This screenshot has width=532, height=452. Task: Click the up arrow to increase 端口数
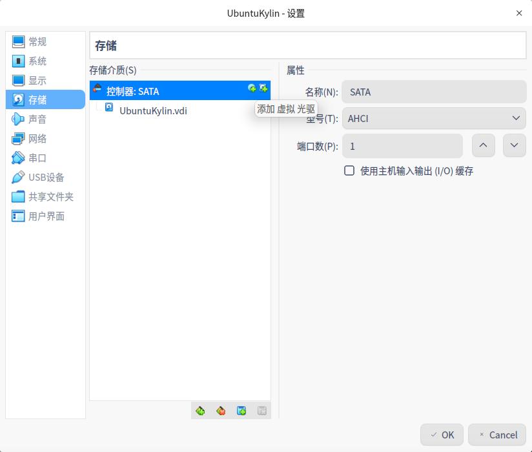483,145
